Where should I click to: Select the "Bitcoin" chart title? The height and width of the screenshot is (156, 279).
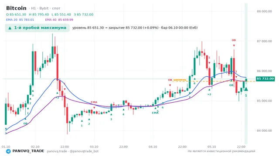point(16,8)
